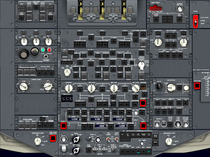Image resolution: width=210 pixels, height=157 pixels.
Task: Push the AVNCS FAN button
Action: click(x=135, y=104)
